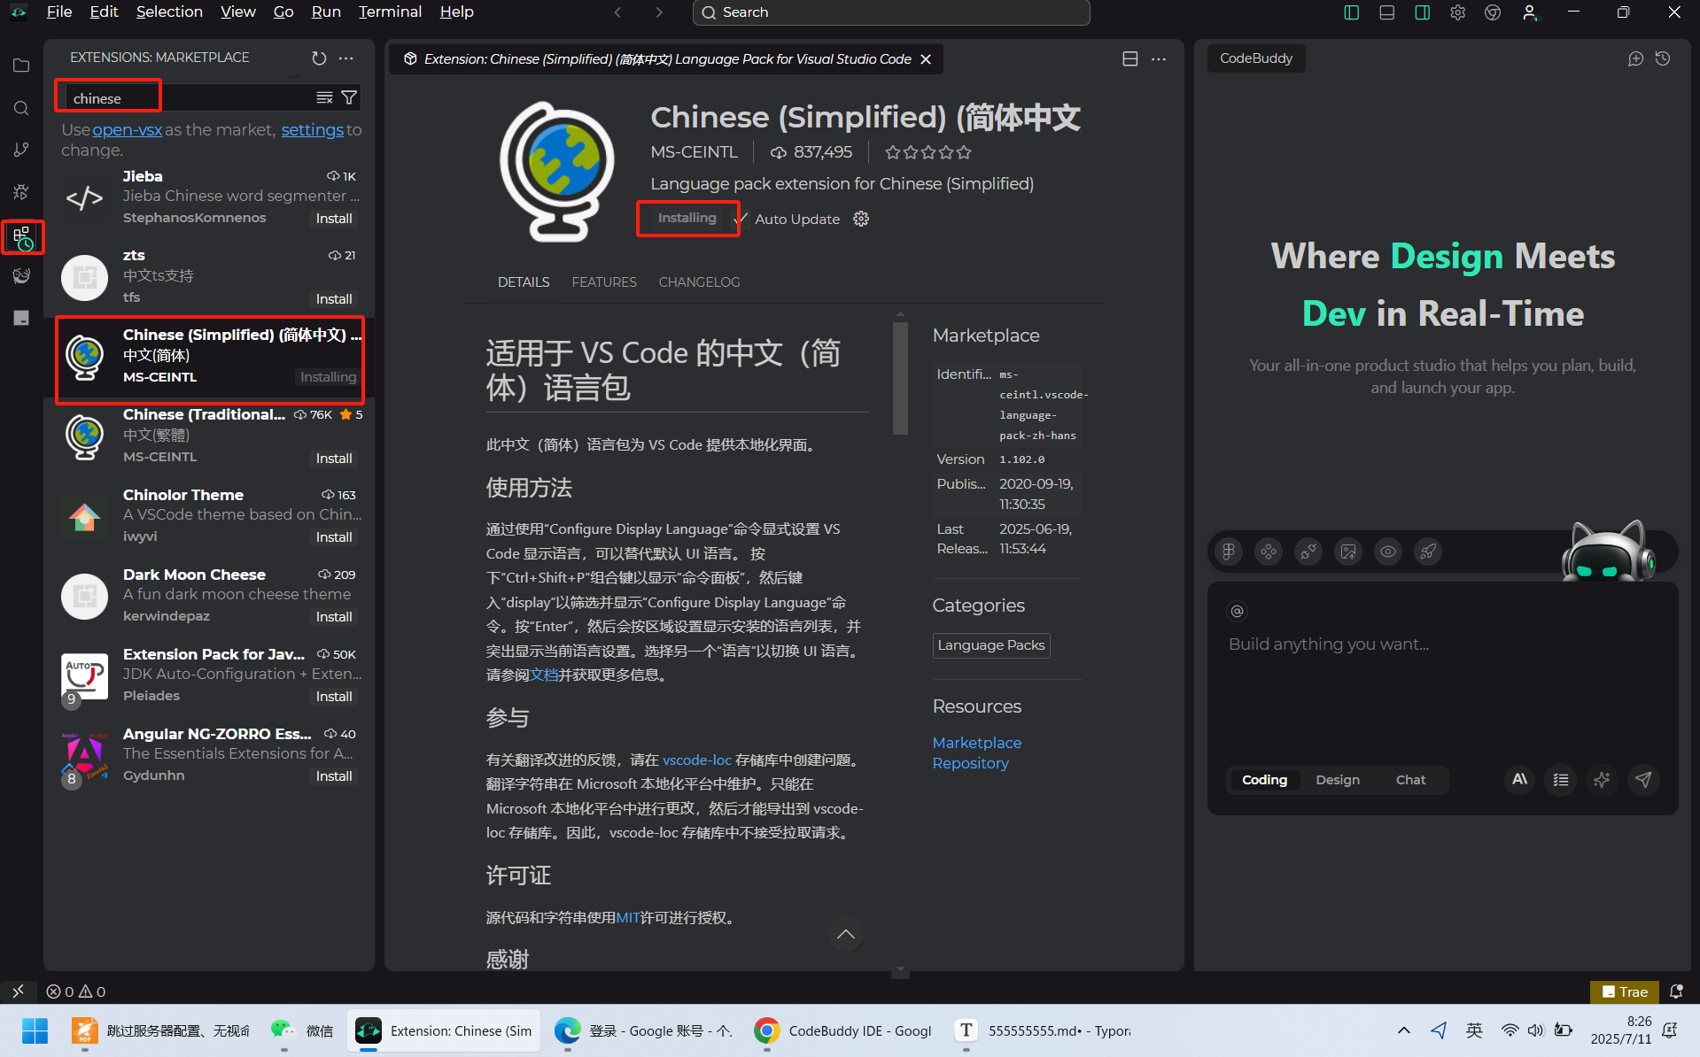Switch CodeBuddy mode to Coding

1264,780
